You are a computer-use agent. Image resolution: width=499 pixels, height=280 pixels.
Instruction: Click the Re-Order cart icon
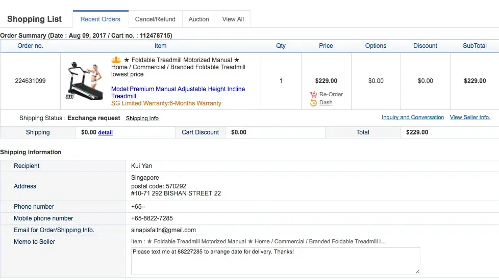coord(313,95)
